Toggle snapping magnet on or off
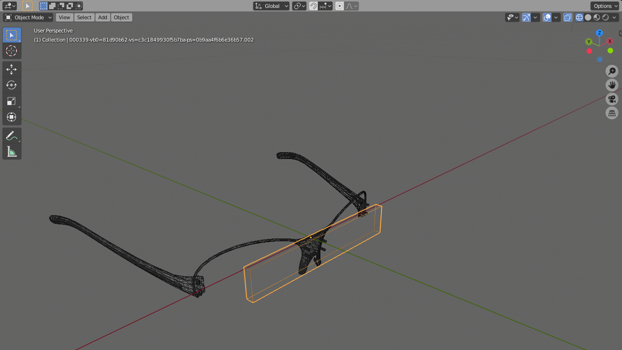Viewport: 622px width, 350px height. (313, 6)
